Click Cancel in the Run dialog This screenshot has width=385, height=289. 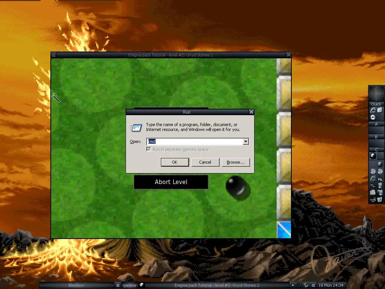[x=205, y=162]
